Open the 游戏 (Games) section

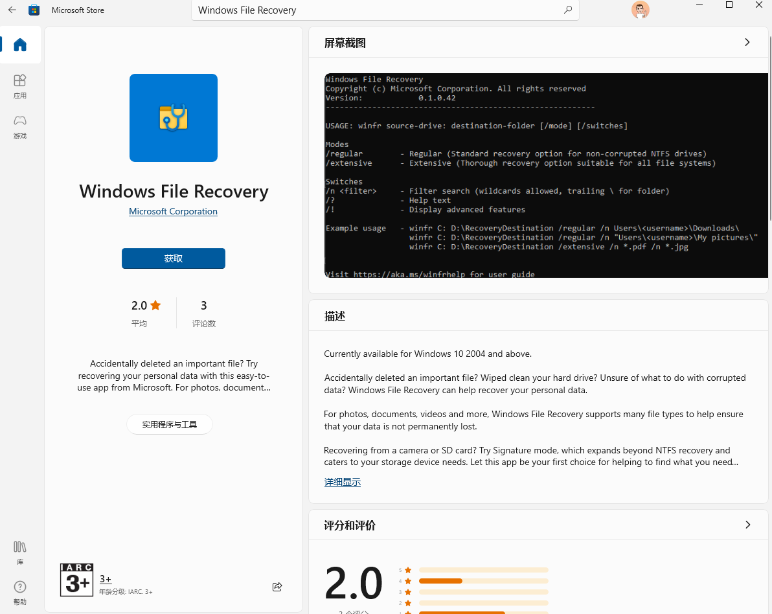pos(20,126)
